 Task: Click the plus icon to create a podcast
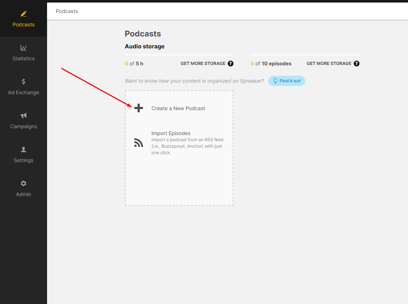coord(139,108)
